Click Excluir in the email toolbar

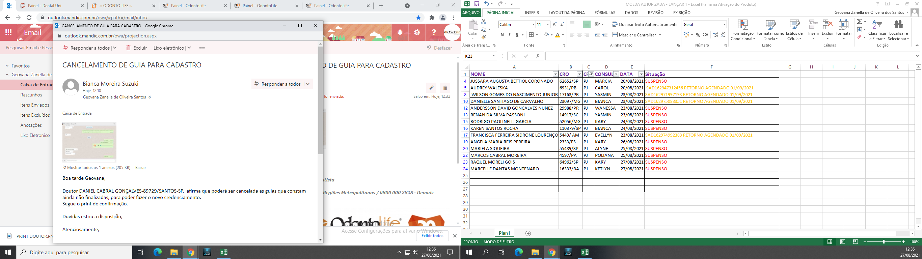pos(136,48)
